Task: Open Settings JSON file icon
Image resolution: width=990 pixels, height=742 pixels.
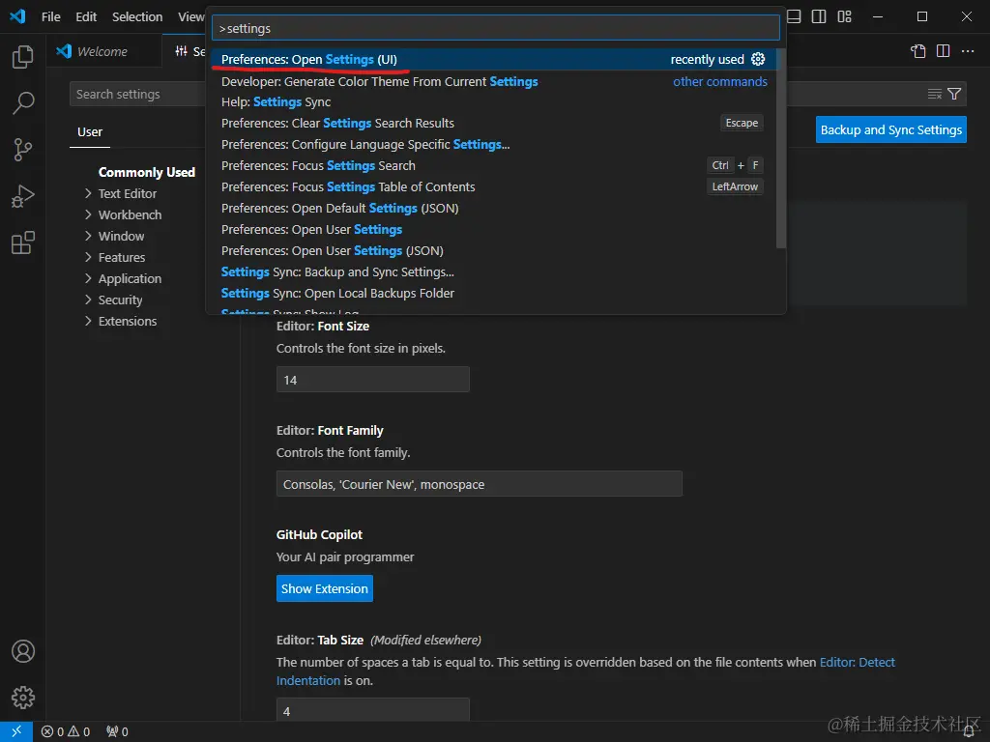Action: coord(918,51)
